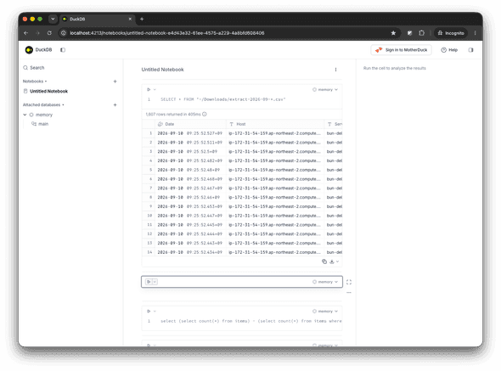
Task: Bookmark this page with star
Action: point(393,33)
